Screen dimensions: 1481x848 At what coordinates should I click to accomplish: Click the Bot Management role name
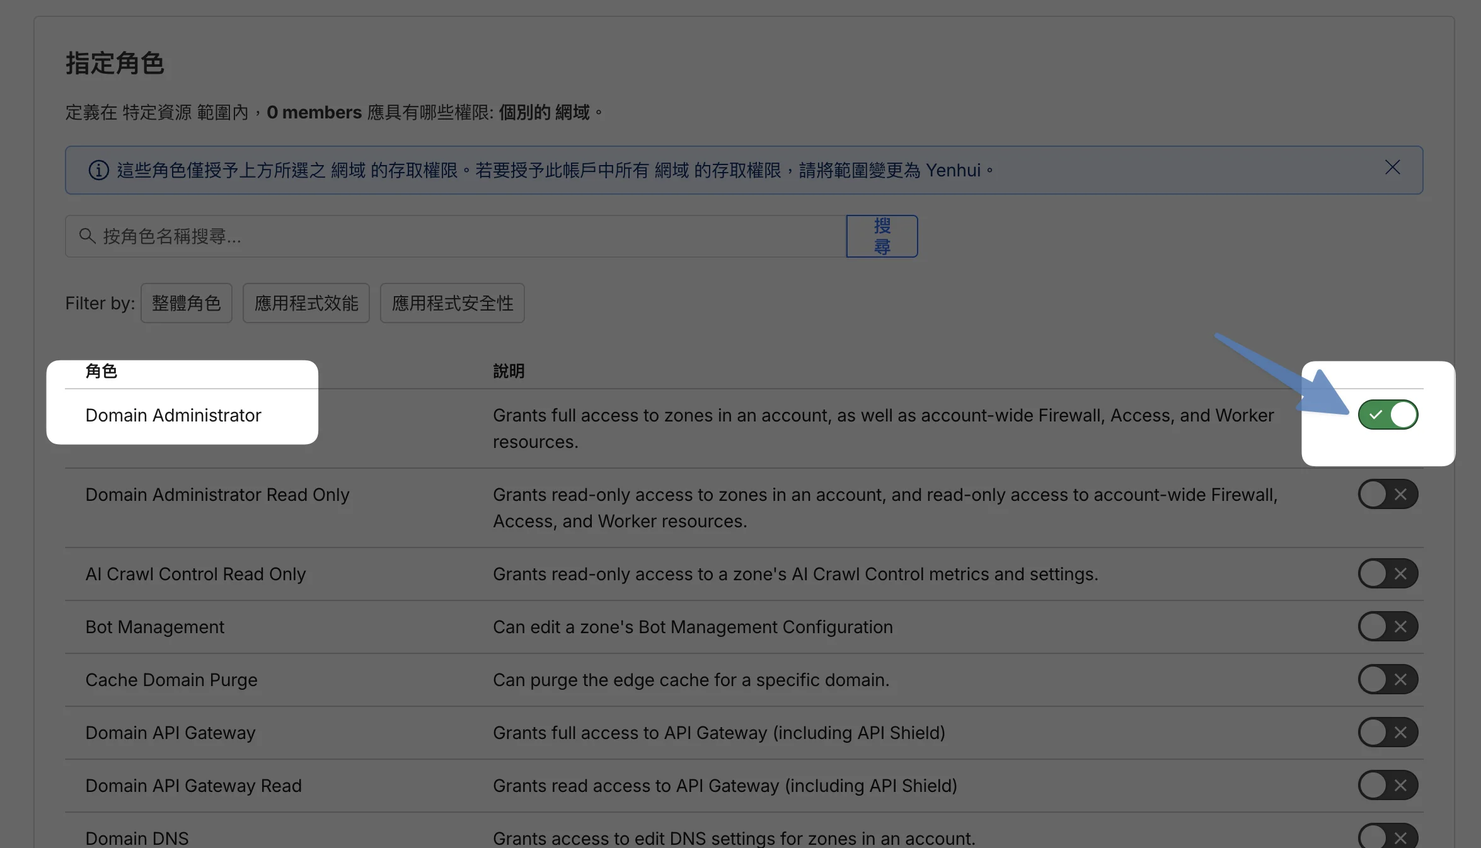pos(154,627)
